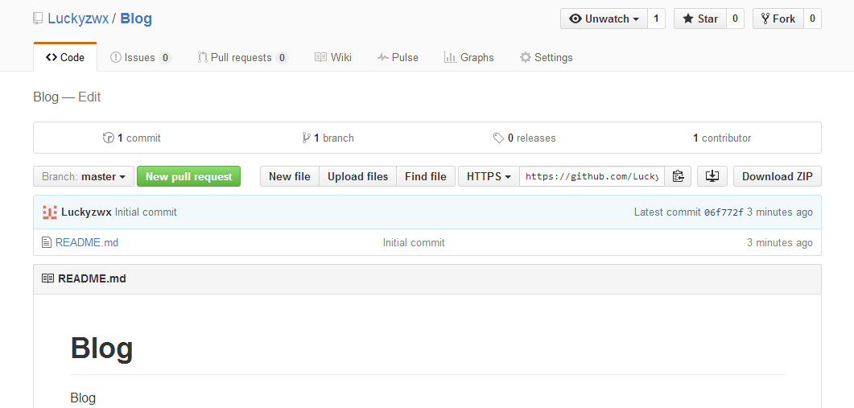
Task: Click the Edit description link
Action: [x=89, y=97]
